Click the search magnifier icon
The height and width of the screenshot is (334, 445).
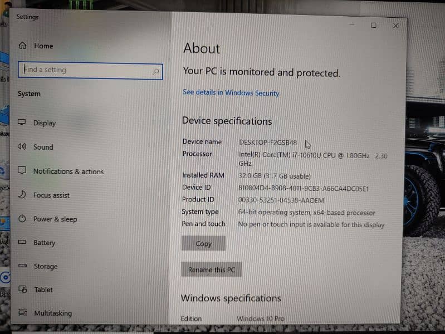tap(156, 71)
